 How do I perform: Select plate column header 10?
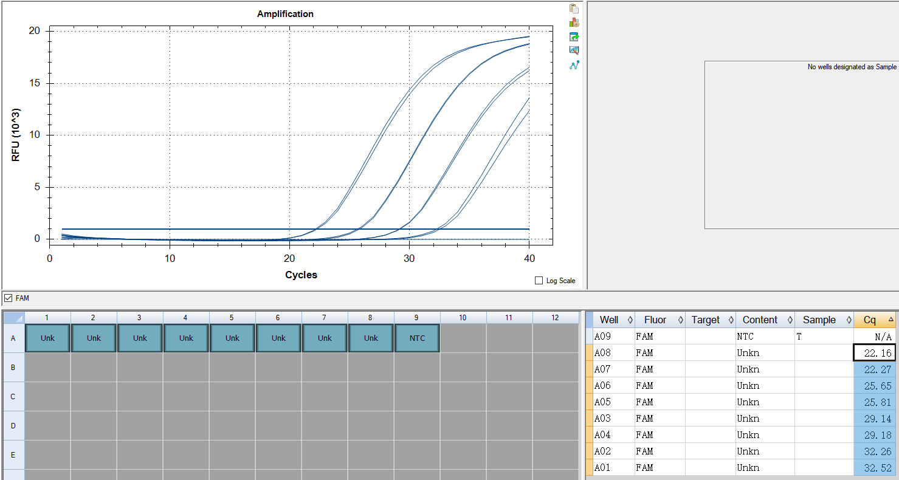click(463, 318)
